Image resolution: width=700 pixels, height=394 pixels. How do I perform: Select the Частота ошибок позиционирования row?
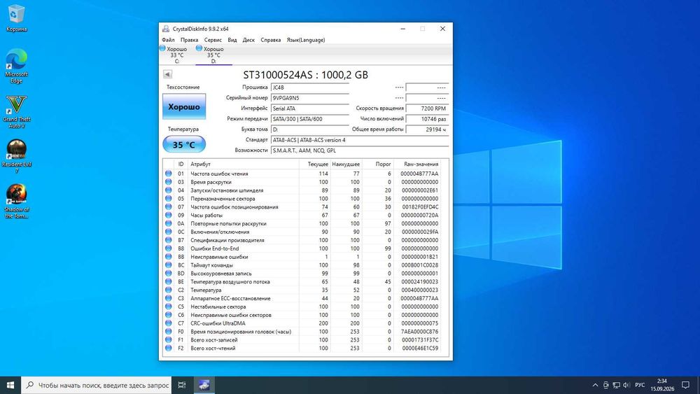pyautogui.click(x=302, y=207)
